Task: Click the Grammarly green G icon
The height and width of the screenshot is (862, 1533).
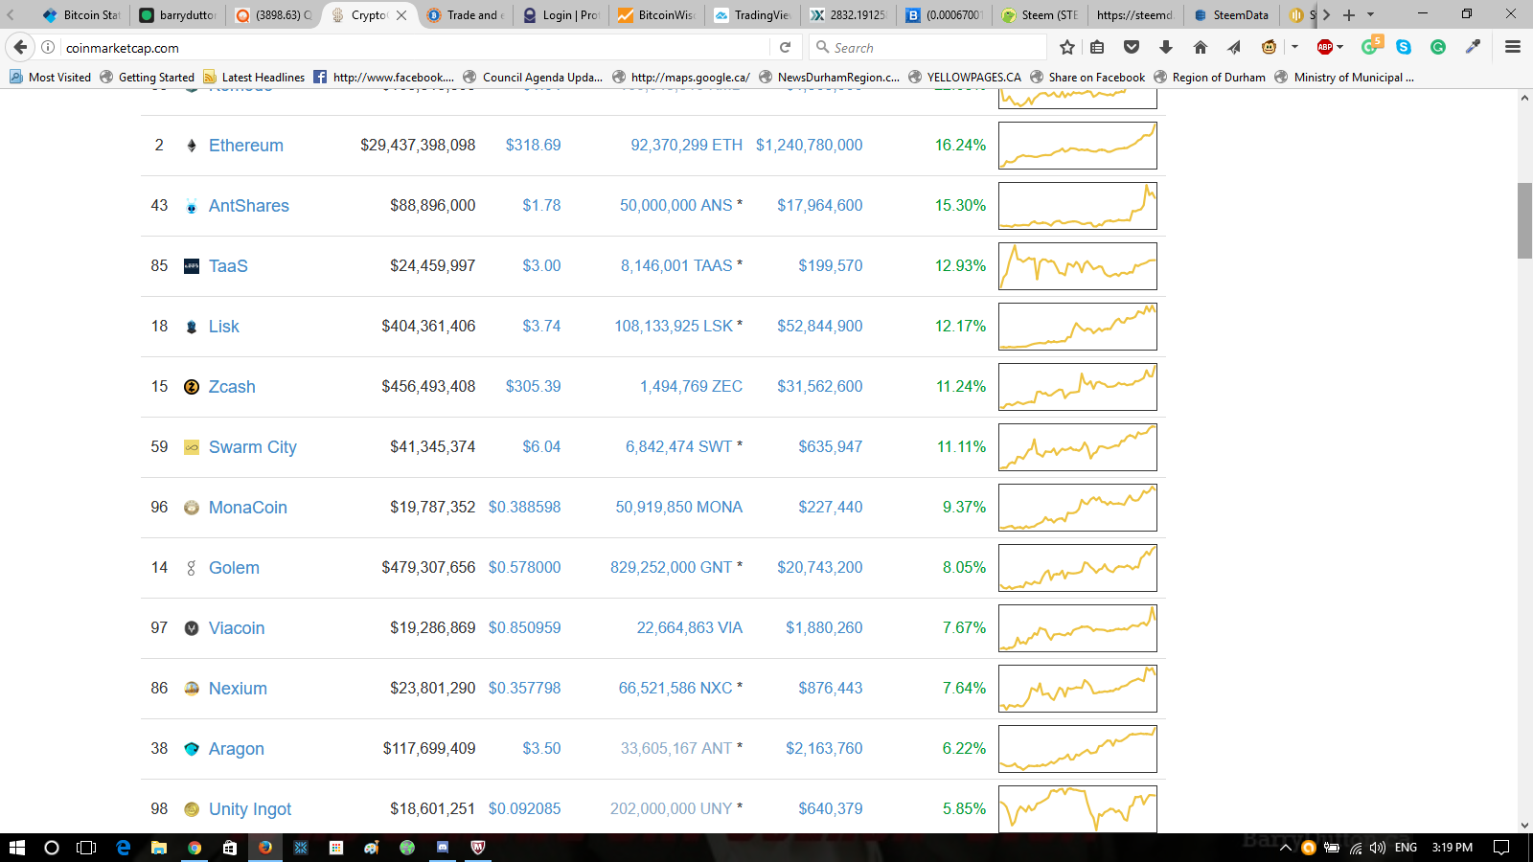Action: click(x=1438, y=47)
